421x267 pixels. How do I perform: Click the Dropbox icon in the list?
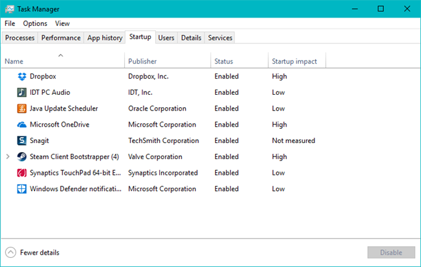pyautogui.click(x=21, y=77)
